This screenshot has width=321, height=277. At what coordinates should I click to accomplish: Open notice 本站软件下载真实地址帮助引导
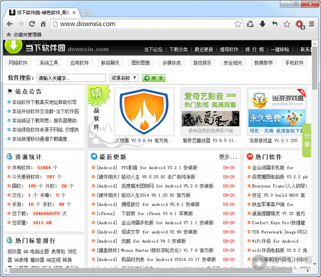coord(44,102)
